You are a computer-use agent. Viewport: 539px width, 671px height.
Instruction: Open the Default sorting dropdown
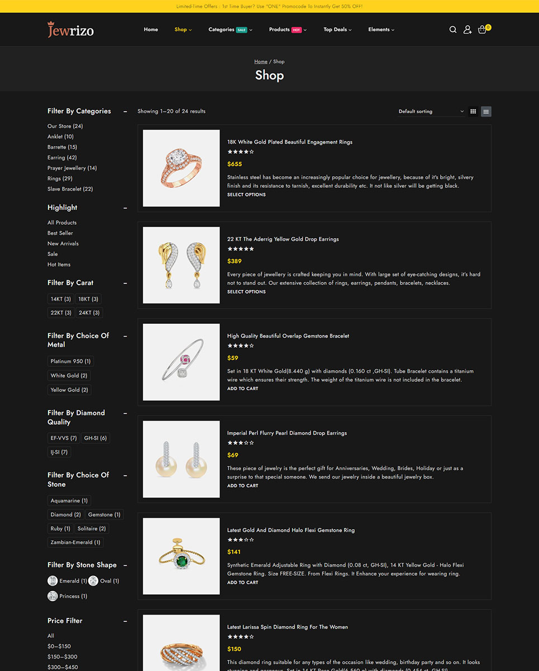pyautogui.click(x=431, y=111)
